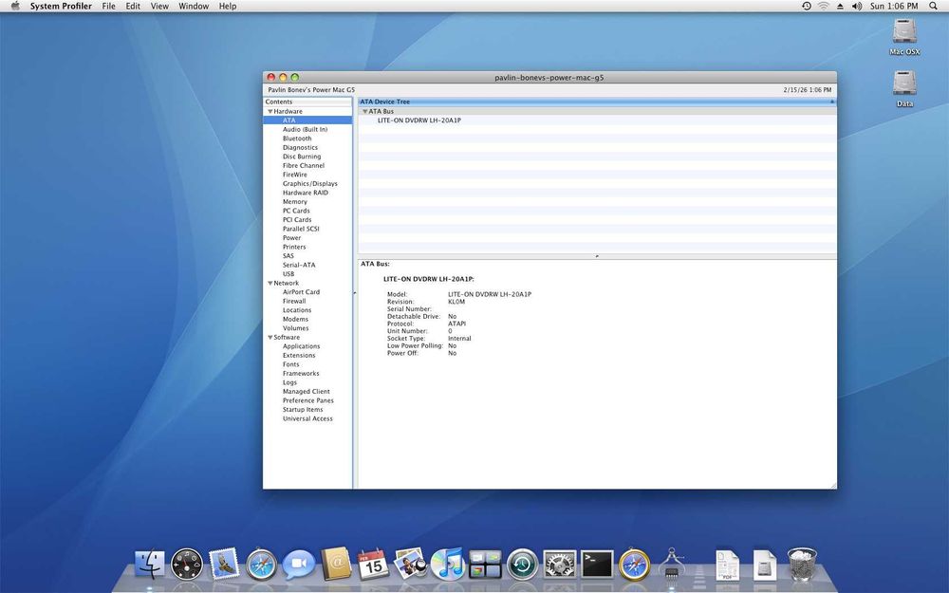Launch Terminal from the dock

coord(597,565)
